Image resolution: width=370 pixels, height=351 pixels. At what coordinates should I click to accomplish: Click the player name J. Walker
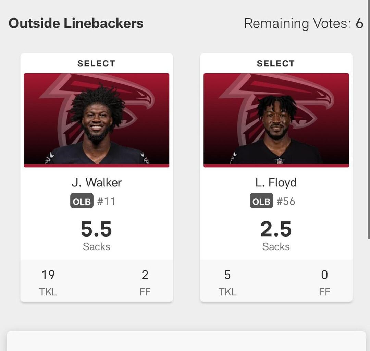point(96,182)
